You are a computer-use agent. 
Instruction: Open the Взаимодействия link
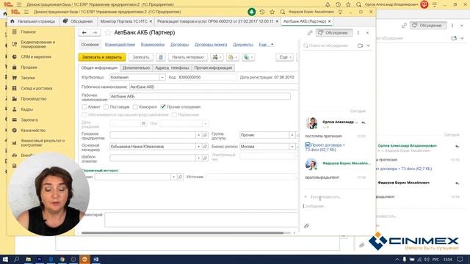pyautogui.click(x=120, y=45)
